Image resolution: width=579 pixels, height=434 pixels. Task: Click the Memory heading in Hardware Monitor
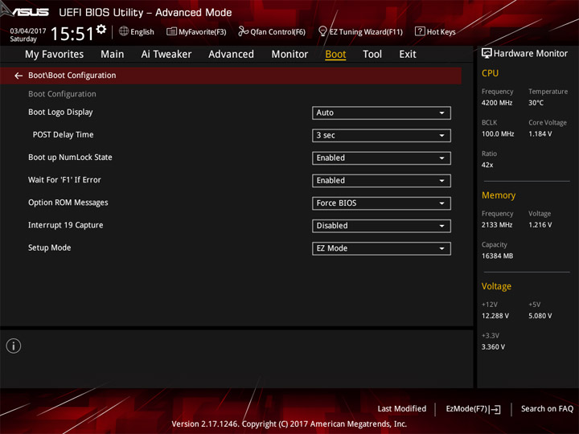[x=499, y=195]
